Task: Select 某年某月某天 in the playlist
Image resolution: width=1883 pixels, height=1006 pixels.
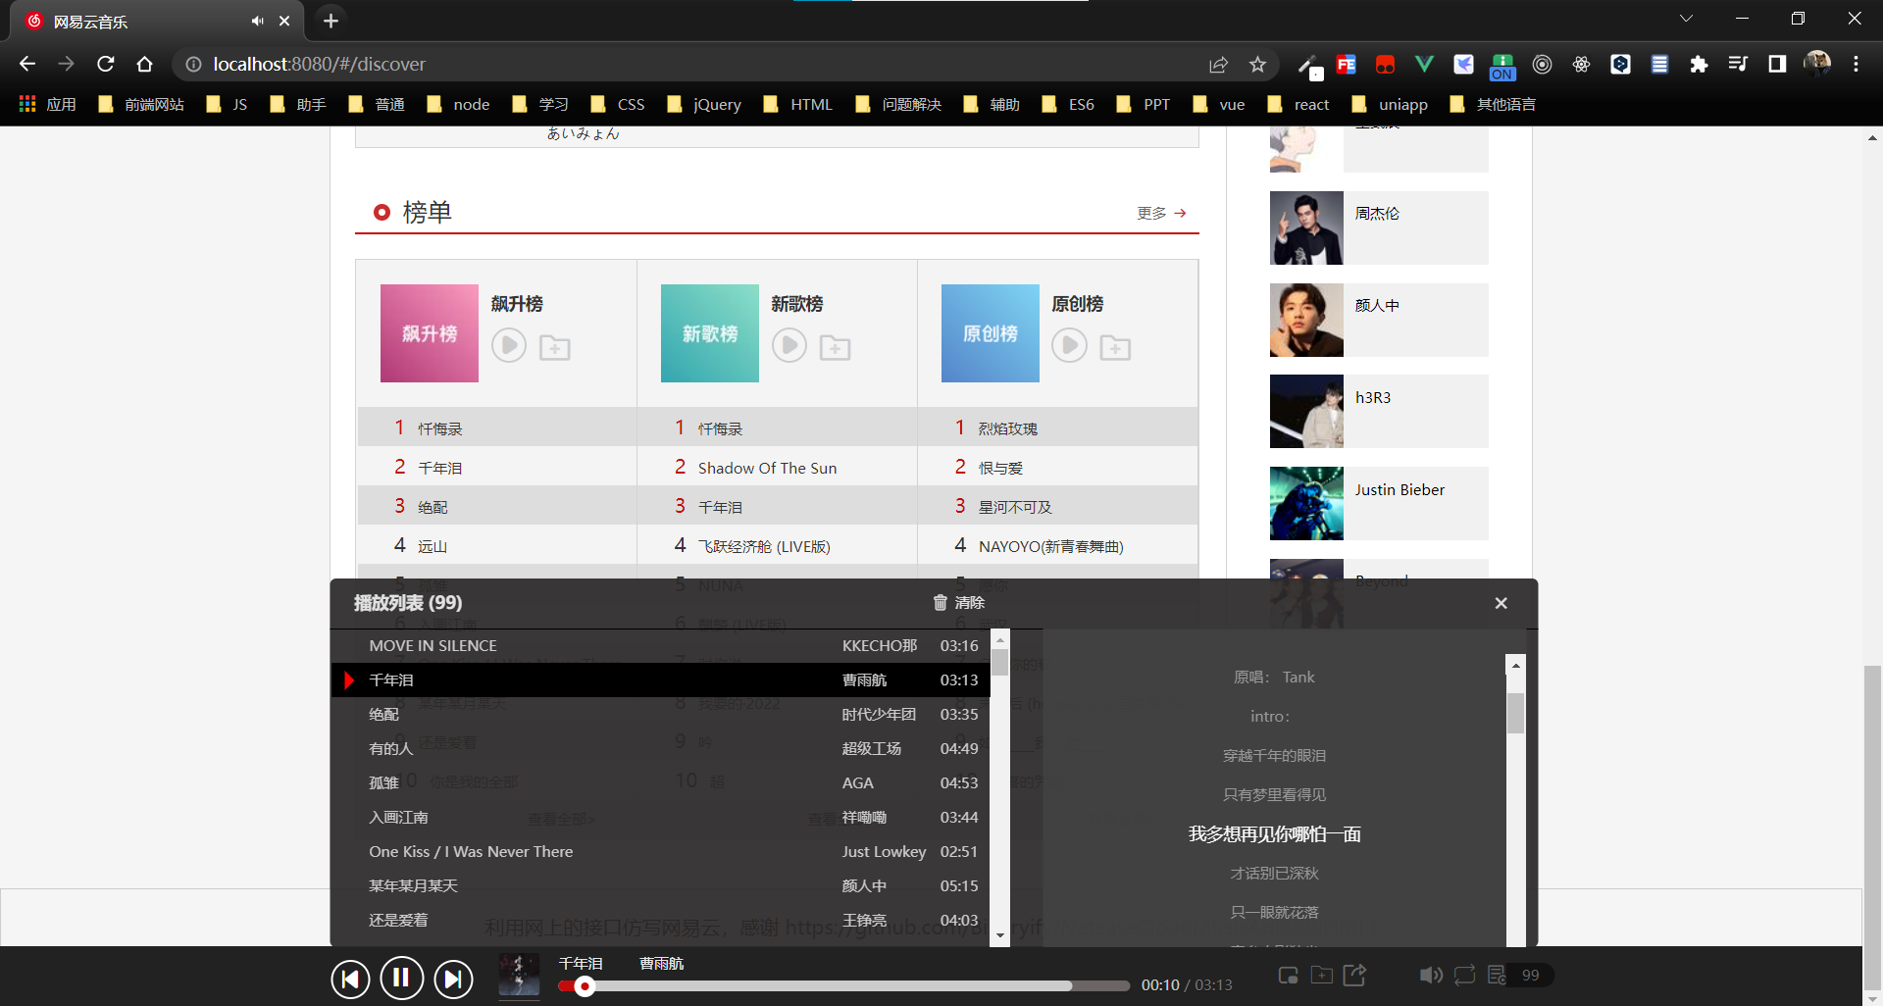Action: tap(661, 885)
